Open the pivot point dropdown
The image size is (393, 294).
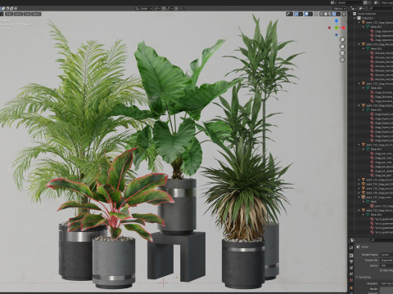tap(157, 8)
